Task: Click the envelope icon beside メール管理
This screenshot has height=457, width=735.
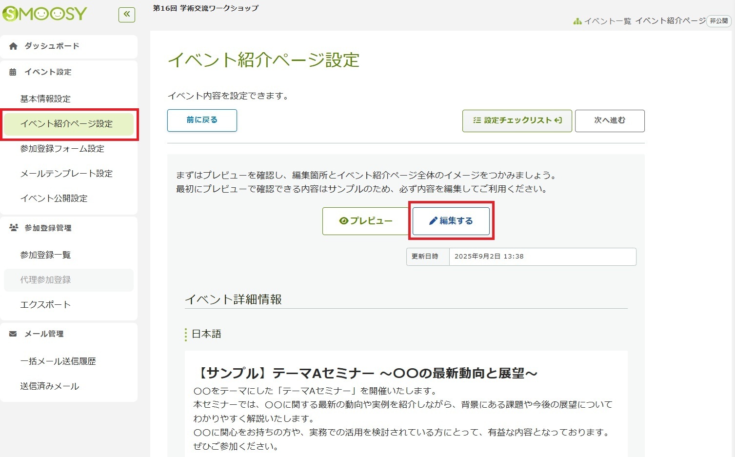Action: click(13, 334)
